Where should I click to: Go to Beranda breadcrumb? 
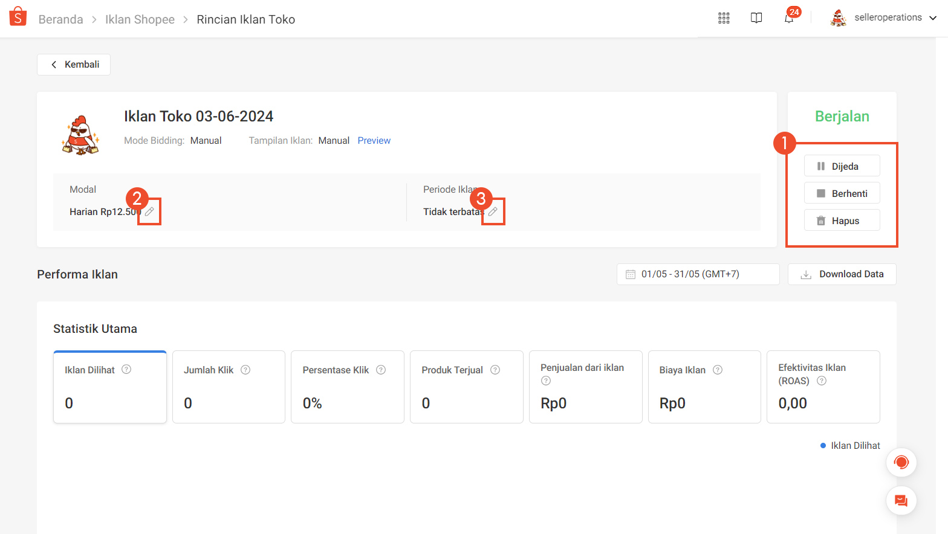pos(60,19)
